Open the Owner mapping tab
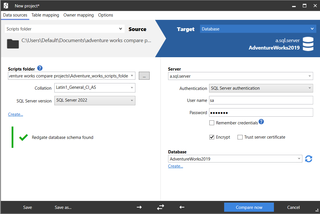 point(79,15)
